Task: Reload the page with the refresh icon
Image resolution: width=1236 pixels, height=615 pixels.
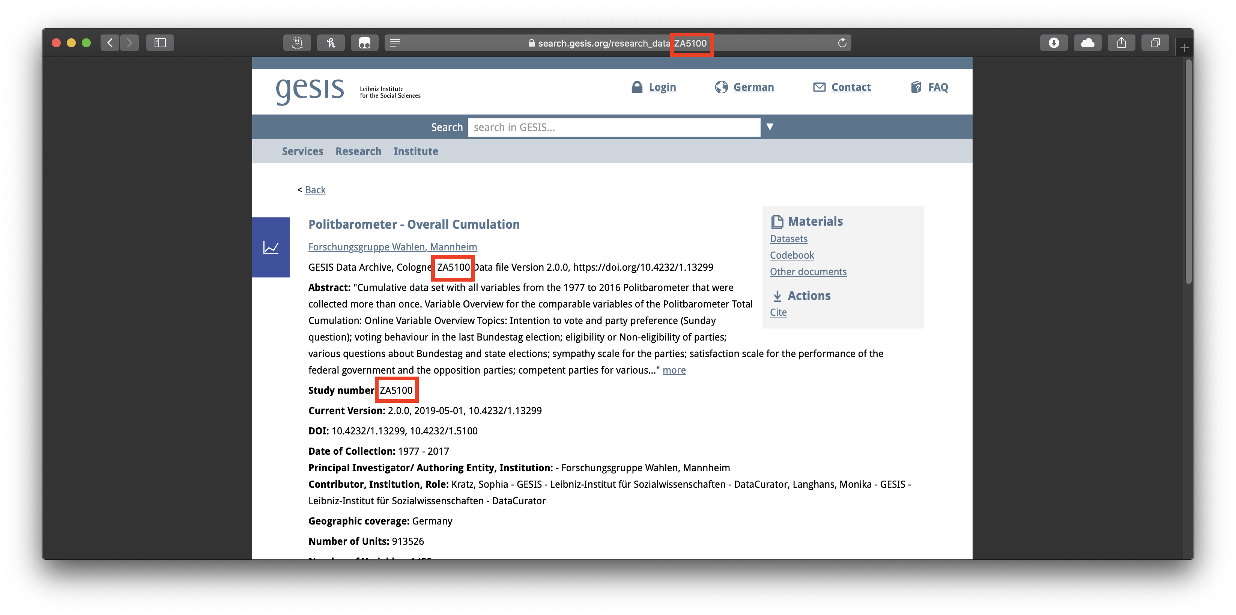Action: point(842,43)
